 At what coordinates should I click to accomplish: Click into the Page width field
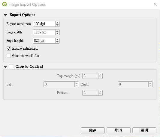pyautogui.click(x=44, y=32)
